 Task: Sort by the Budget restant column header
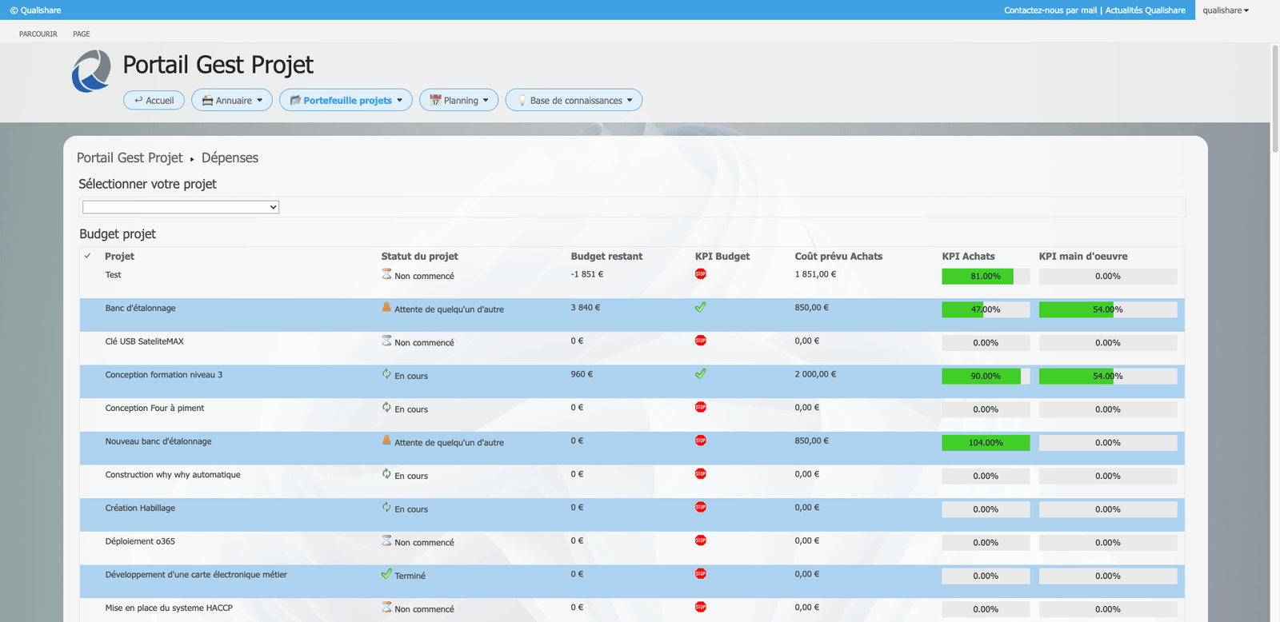pyautogui.click(x=606, y=257)
